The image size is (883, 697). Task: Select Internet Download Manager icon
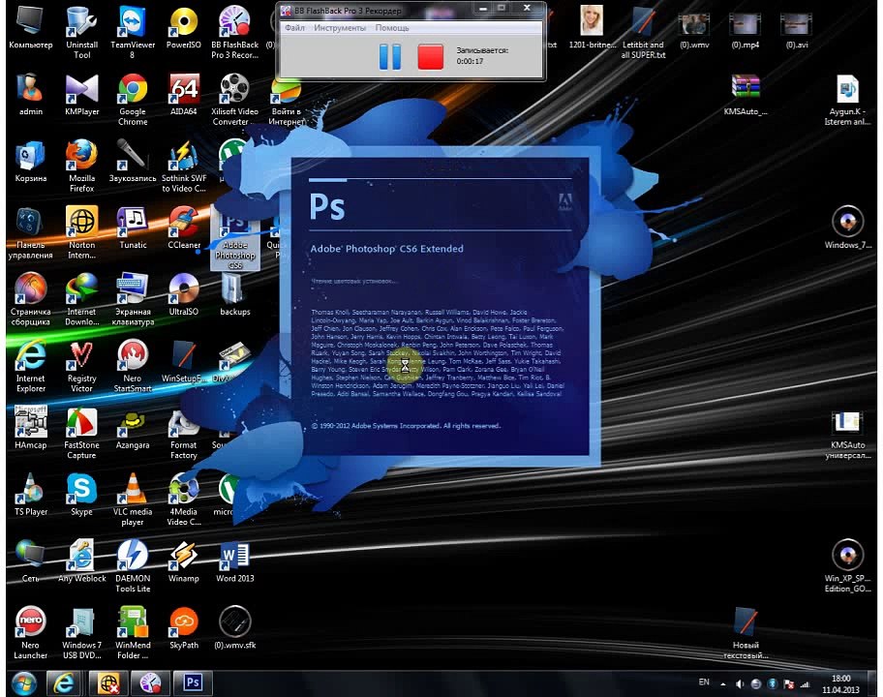click(81, 299)
